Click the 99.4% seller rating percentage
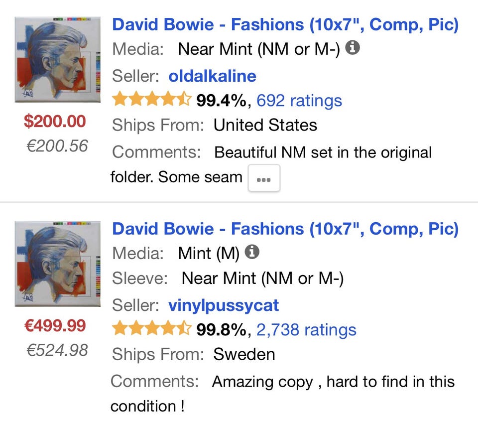The image size is (478, 427). pos(221,100)
